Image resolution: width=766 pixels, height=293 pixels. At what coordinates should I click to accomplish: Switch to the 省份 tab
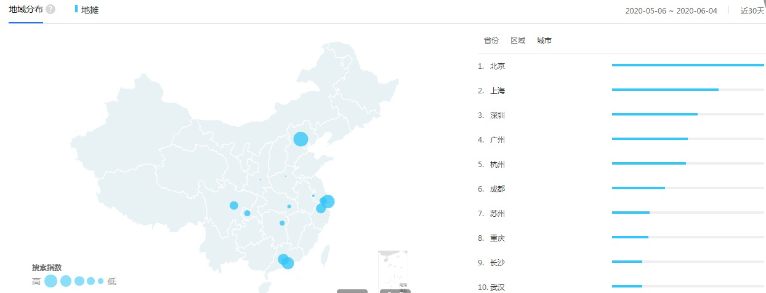click(491, 41)
